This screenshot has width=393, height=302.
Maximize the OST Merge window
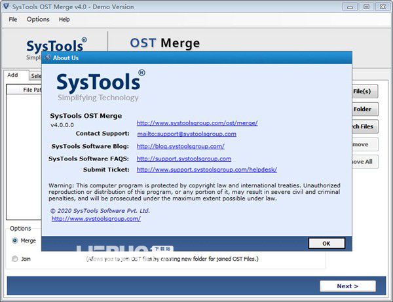[x=366, y=7]
